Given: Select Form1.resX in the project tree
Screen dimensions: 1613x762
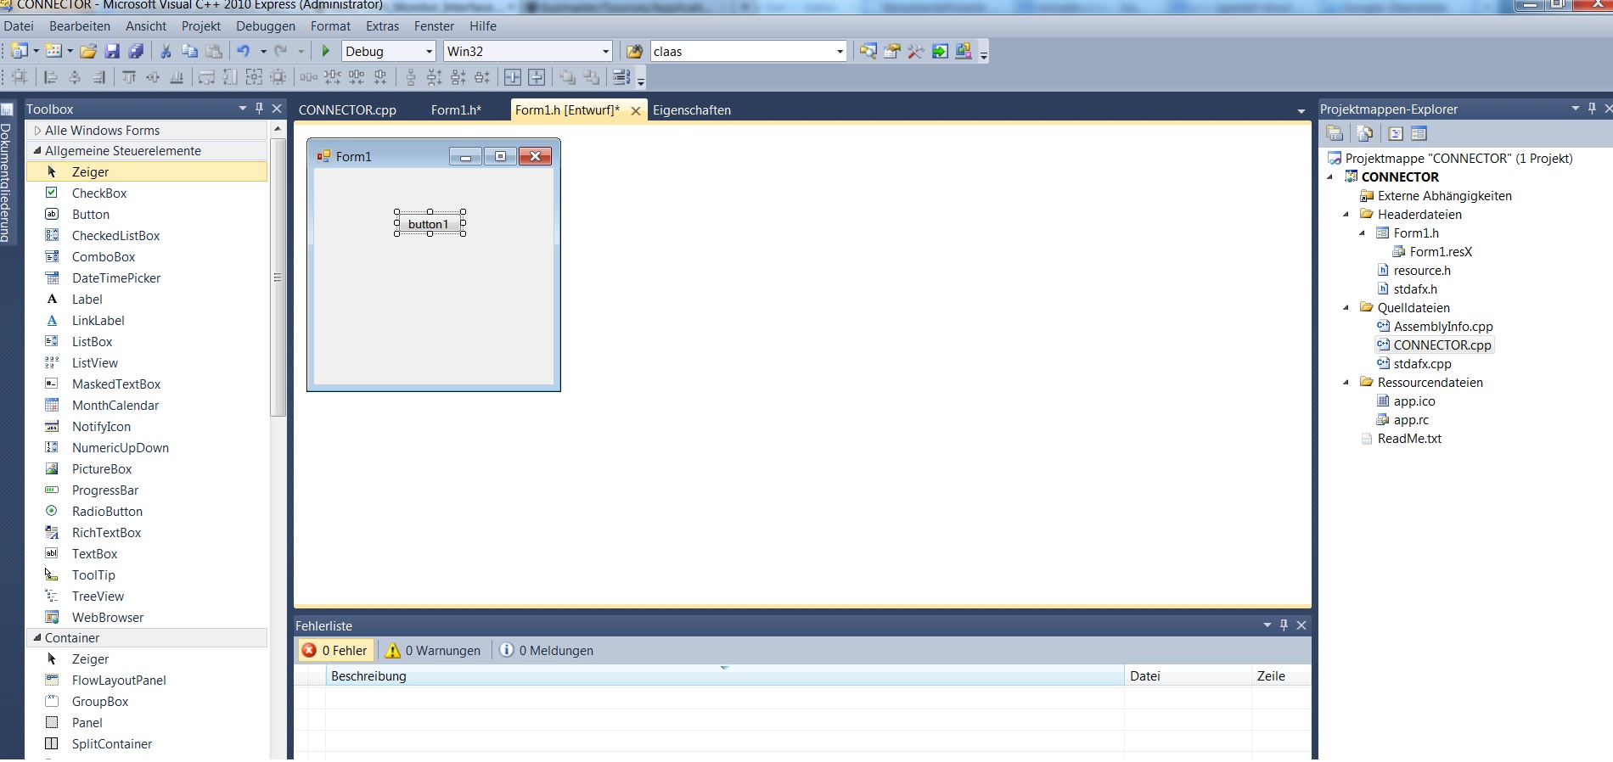Looking at the screenshot, I should [1441, 252].
